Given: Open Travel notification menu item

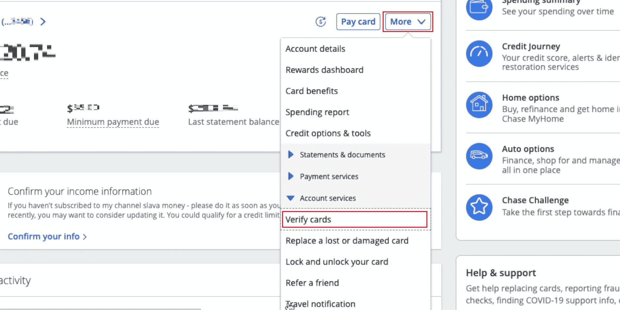Looking at the screenshot, I should (321, 304).
